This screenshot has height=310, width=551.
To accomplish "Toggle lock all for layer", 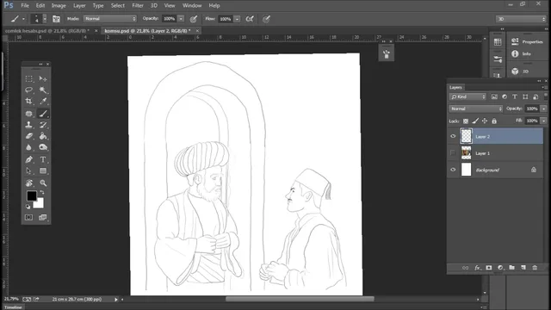I will 494,121.
